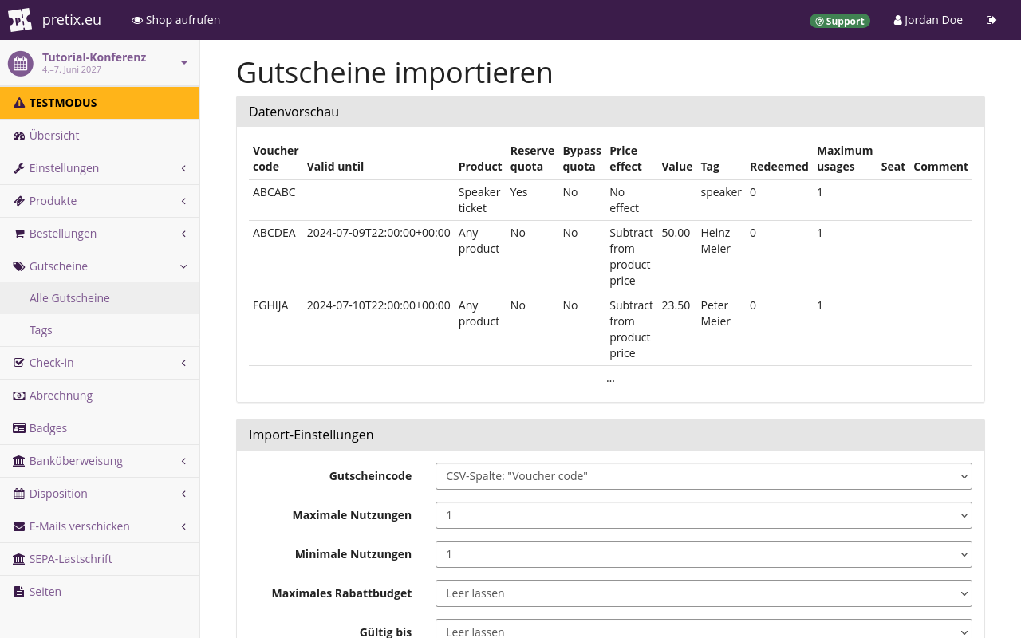The image size is (1021, 638).
Task: Expand the Banküberweisung submenu chevron
Action: (183, 461)
